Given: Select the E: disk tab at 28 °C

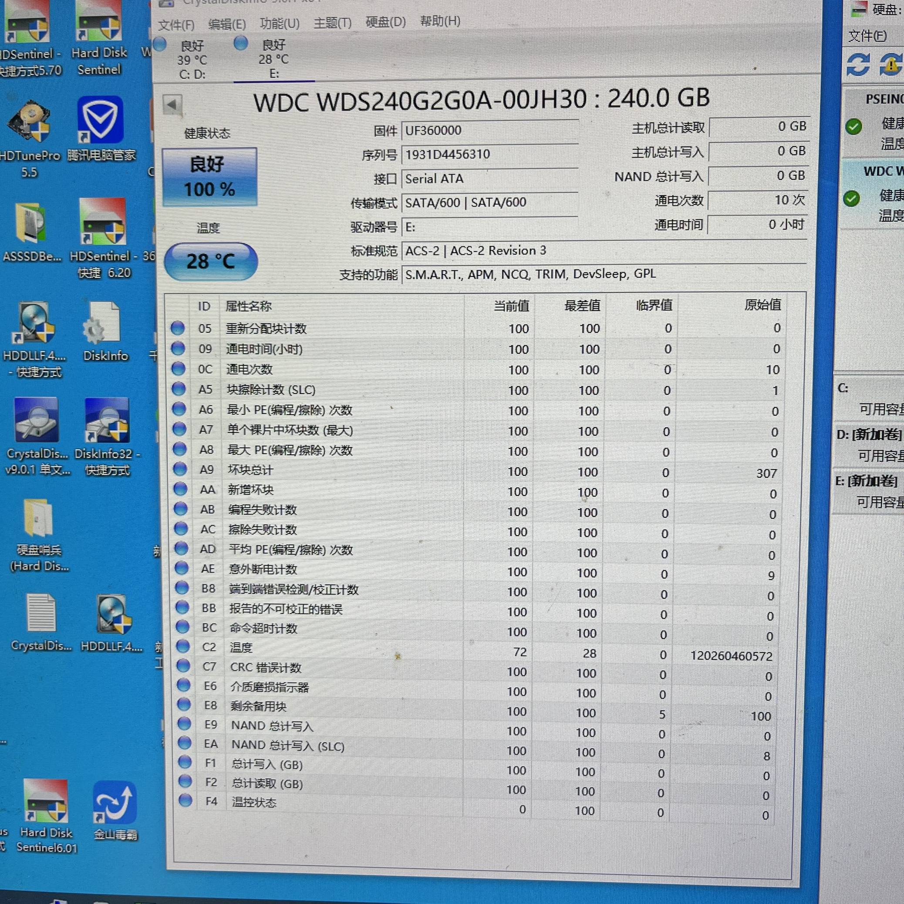Looking at the screenshot, I should tap(274, 58).
